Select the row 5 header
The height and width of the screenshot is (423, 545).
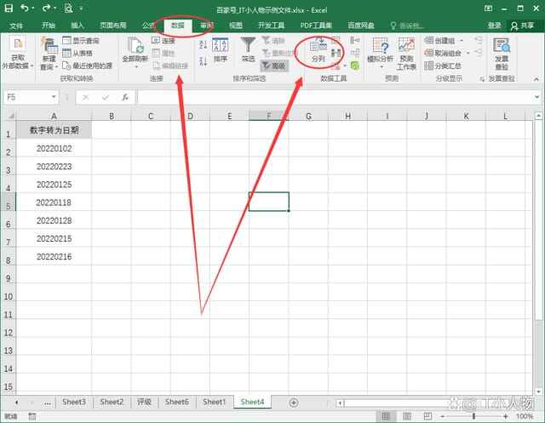point(8,202)
